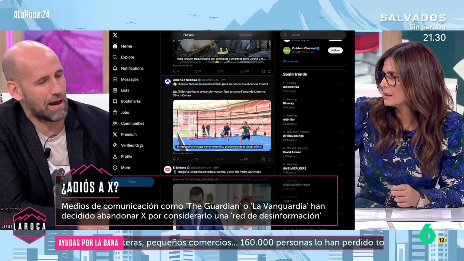Open the Verified Orgs lightning icon
The image size is (464, 261).
tap(115, 145)
